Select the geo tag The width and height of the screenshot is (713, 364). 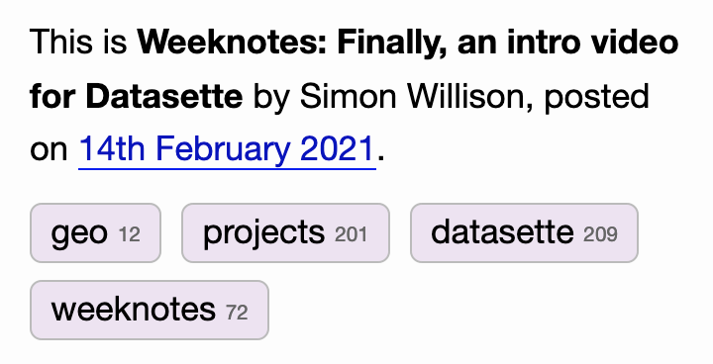95,232
